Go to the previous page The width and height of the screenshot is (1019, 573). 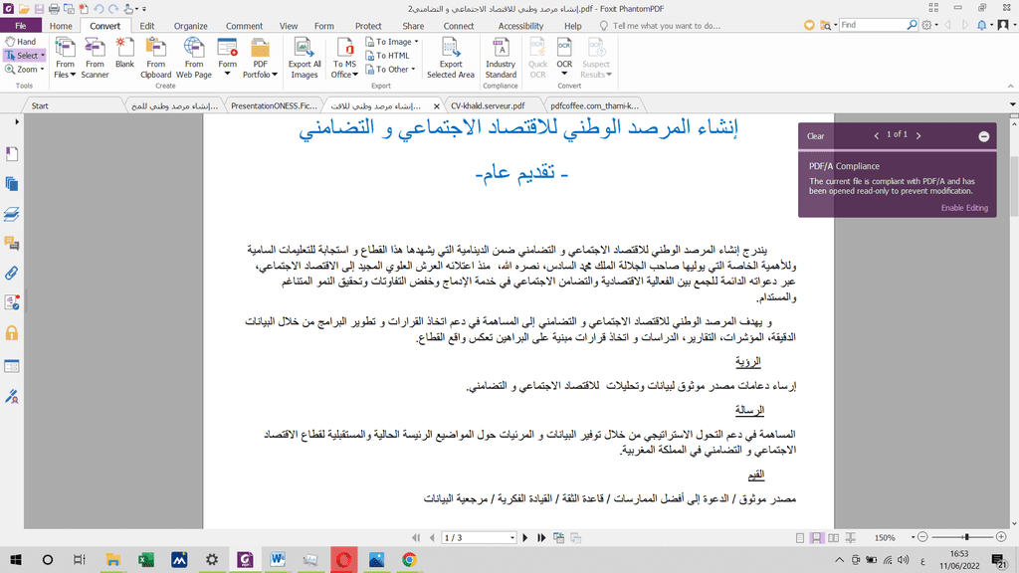(432, 538)
